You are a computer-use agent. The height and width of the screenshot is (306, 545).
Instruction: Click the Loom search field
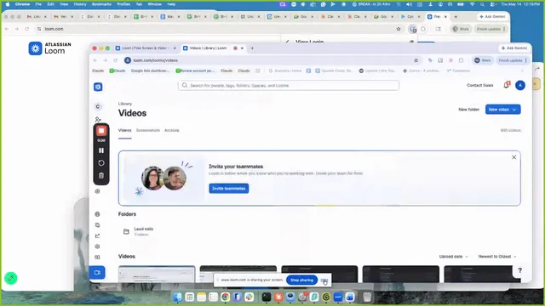point(289,85)
